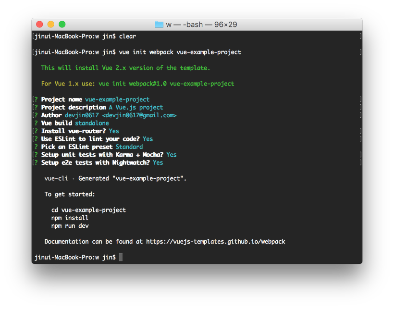The width and height of the screenshot is (394, 309).
Task: Click the "npm install" line
Action: pyautogui.click(x=70, y=218)
